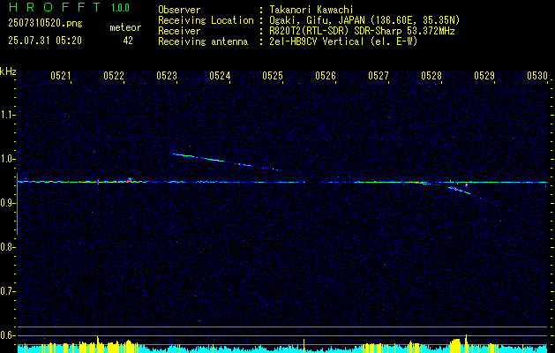This screenshot has width=555, height=353.
Task: Click the 0528 time axis label
Action: point(431,75)
